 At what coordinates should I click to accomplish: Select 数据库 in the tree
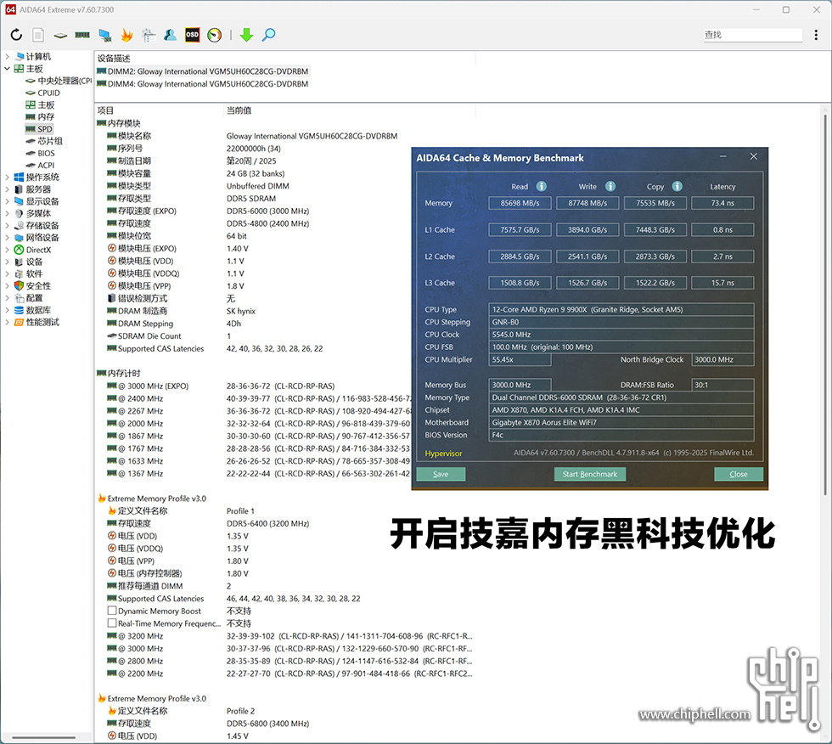pos(32,311)
